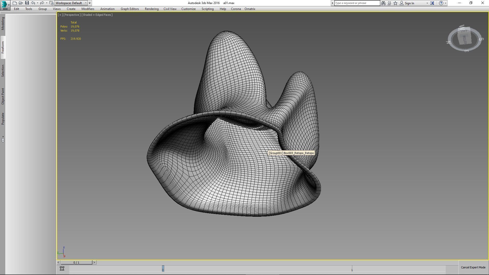
Task: Undo the last action with the Undo arrow
Action: click(33, 3)
